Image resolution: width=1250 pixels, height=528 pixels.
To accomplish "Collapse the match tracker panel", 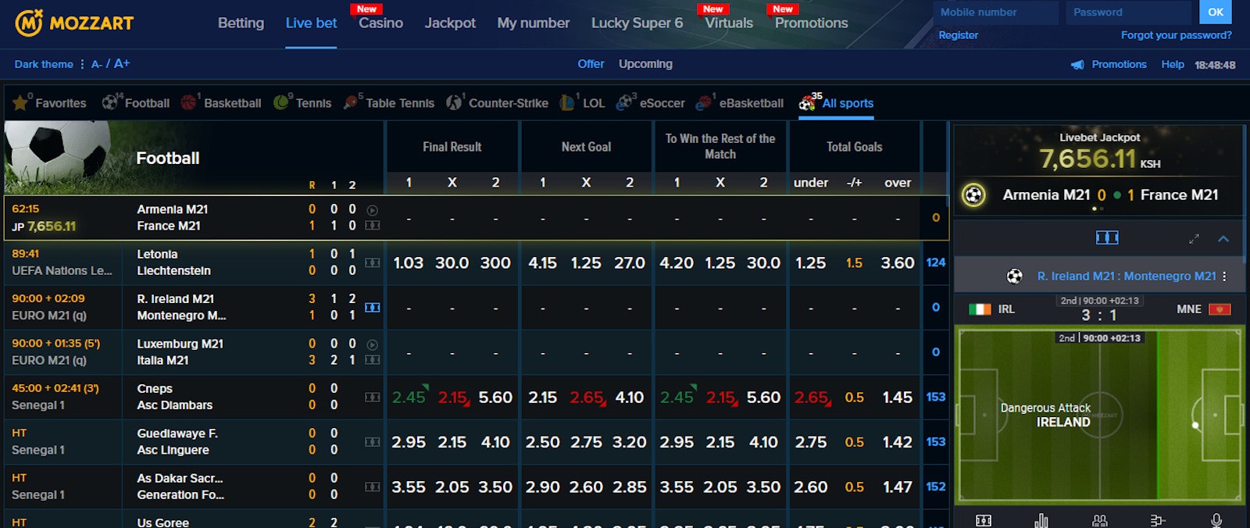I will point(1223,238).
